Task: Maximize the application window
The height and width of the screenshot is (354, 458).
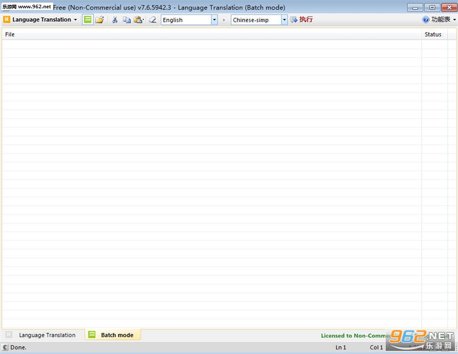Action: (x=432, y=7)
